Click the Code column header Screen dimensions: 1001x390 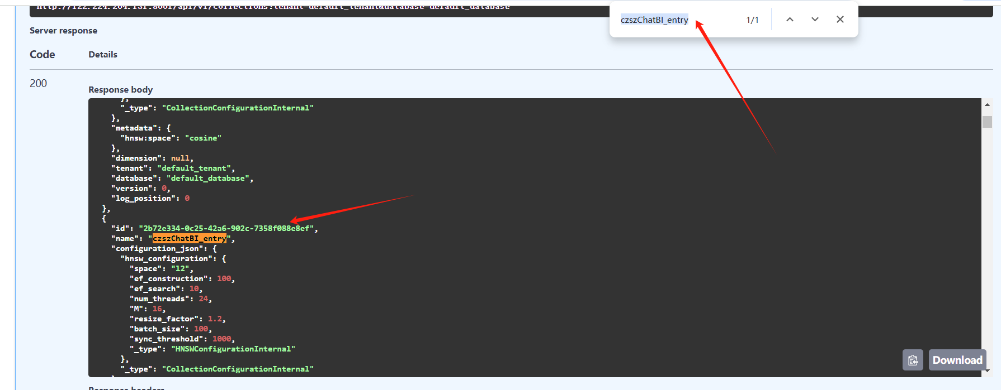(x=43, y=55)
